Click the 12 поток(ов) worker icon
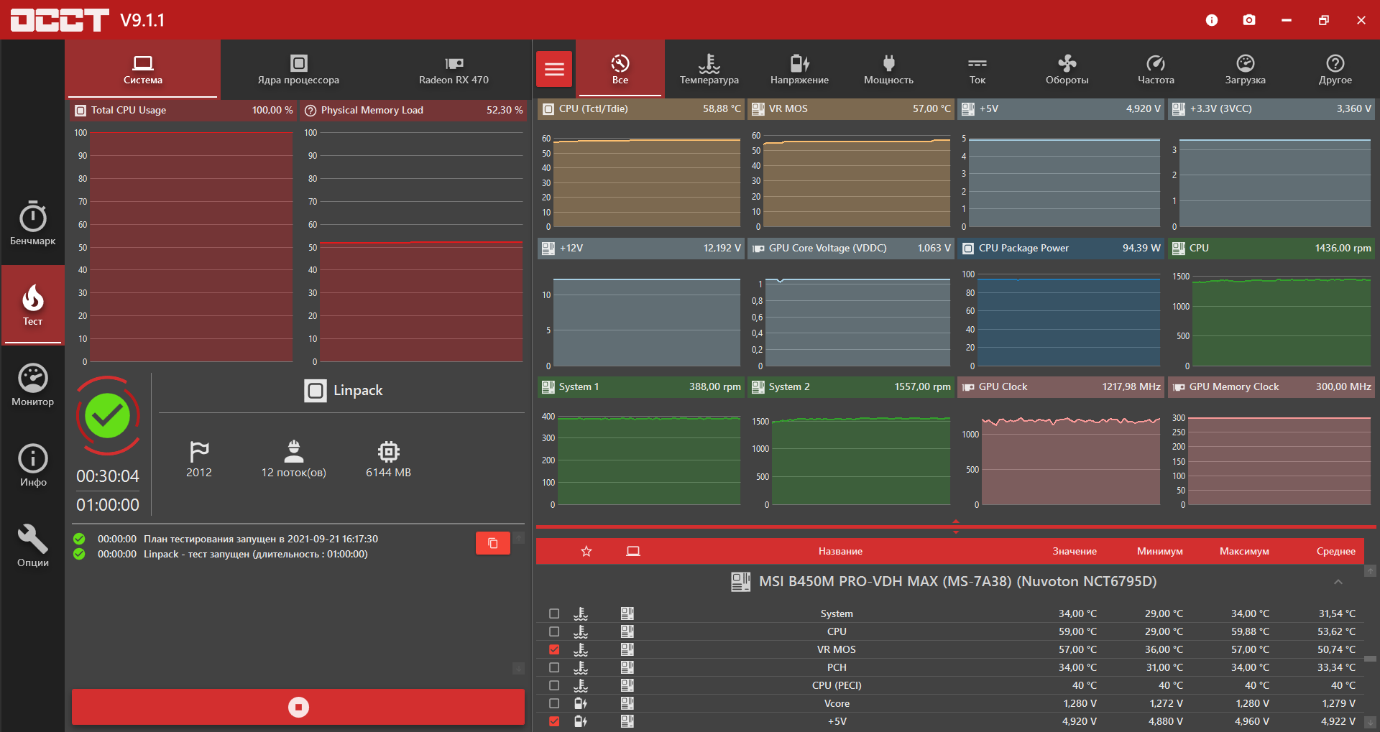 point(294,451)
